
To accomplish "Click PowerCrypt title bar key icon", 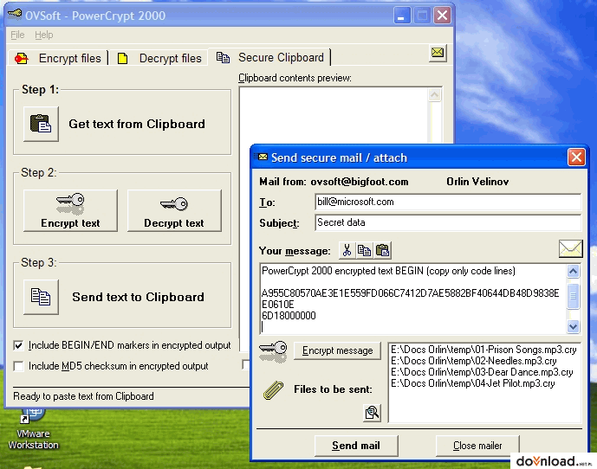I will pyautogui.click(x=15, y=15).
